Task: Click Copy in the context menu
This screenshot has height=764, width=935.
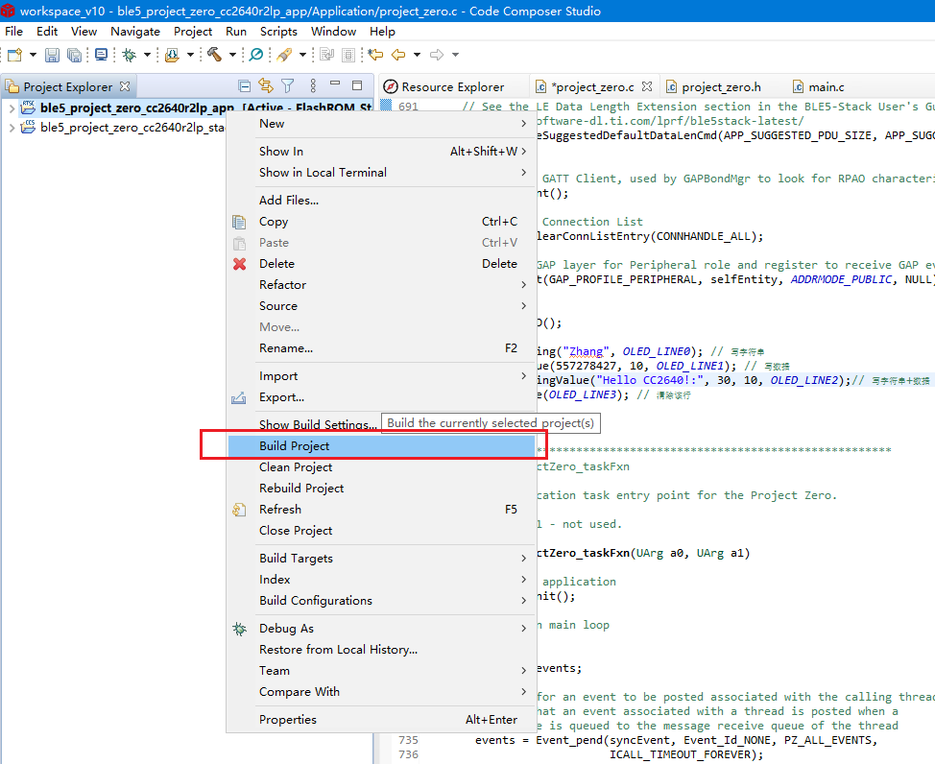Action: [382, 222]
